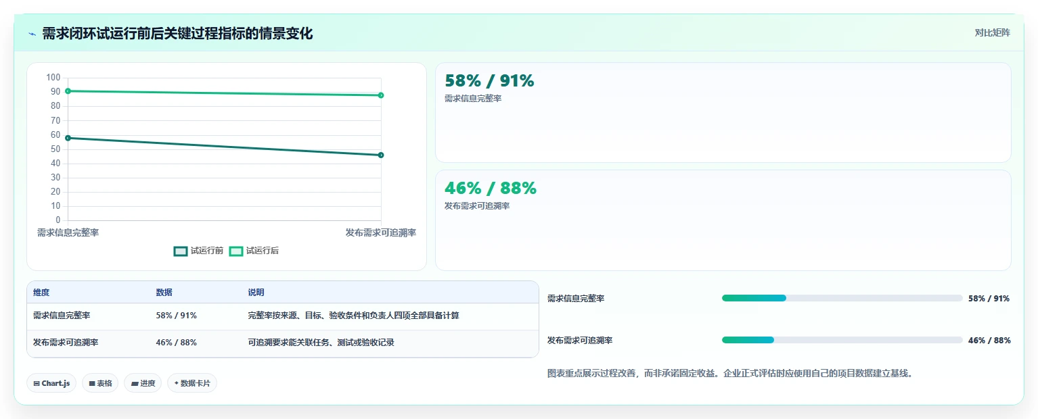This screenshot has width=1038, height=419.
Task: Click the 需求信息完整率 x-axis label on chart
Action: (x=68, y=232)
